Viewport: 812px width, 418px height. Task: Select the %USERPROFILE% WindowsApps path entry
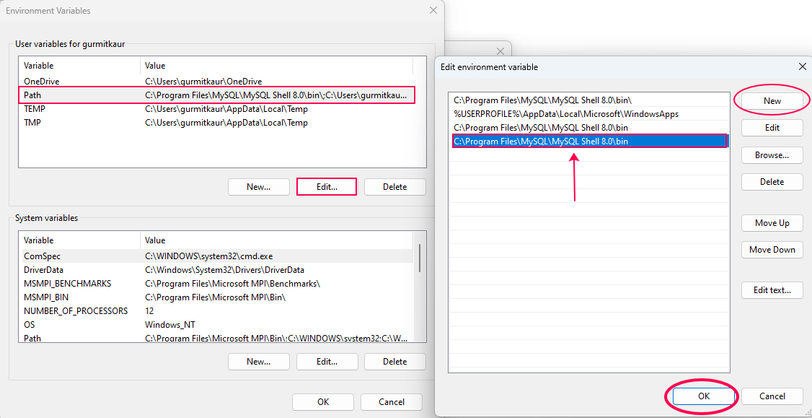pos(565,114)
